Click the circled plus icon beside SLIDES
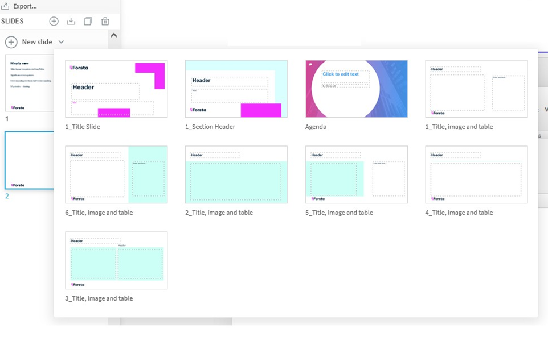This screenshot has width=548, height=337. click(54, 21)
